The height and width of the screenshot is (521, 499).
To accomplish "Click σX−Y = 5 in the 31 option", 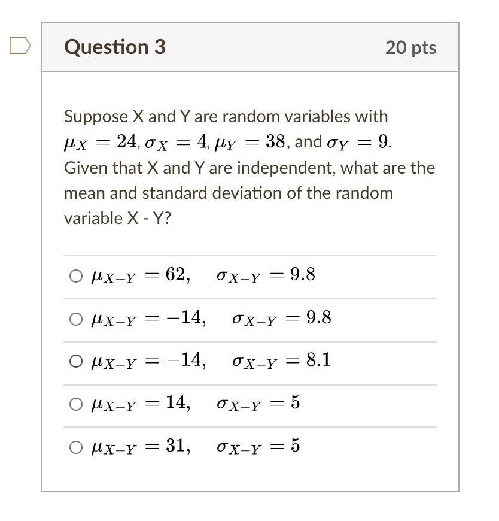I will pyautogui.click(x=258, y=447).
